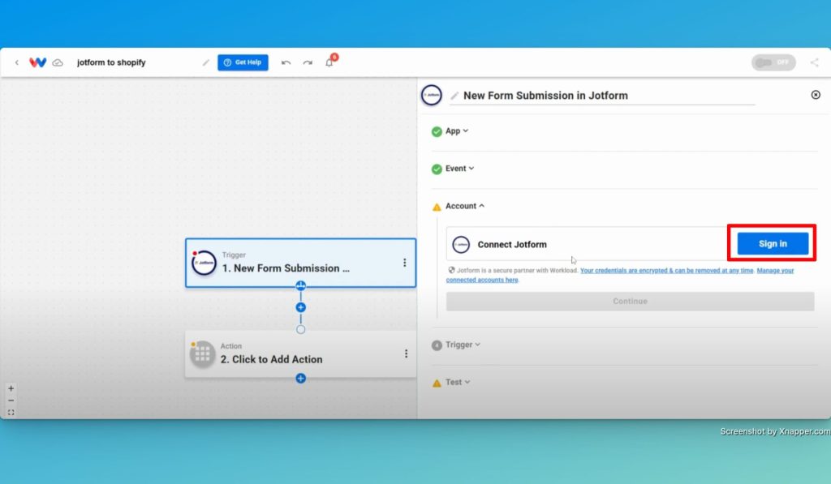Click the app grid icon on action node
This screenshot has width=831, height=484.
click(202, 353)
